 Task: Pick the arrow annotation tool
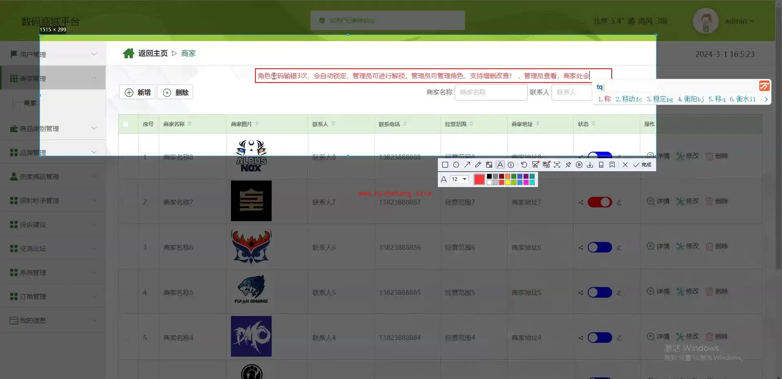coord(467,165)
